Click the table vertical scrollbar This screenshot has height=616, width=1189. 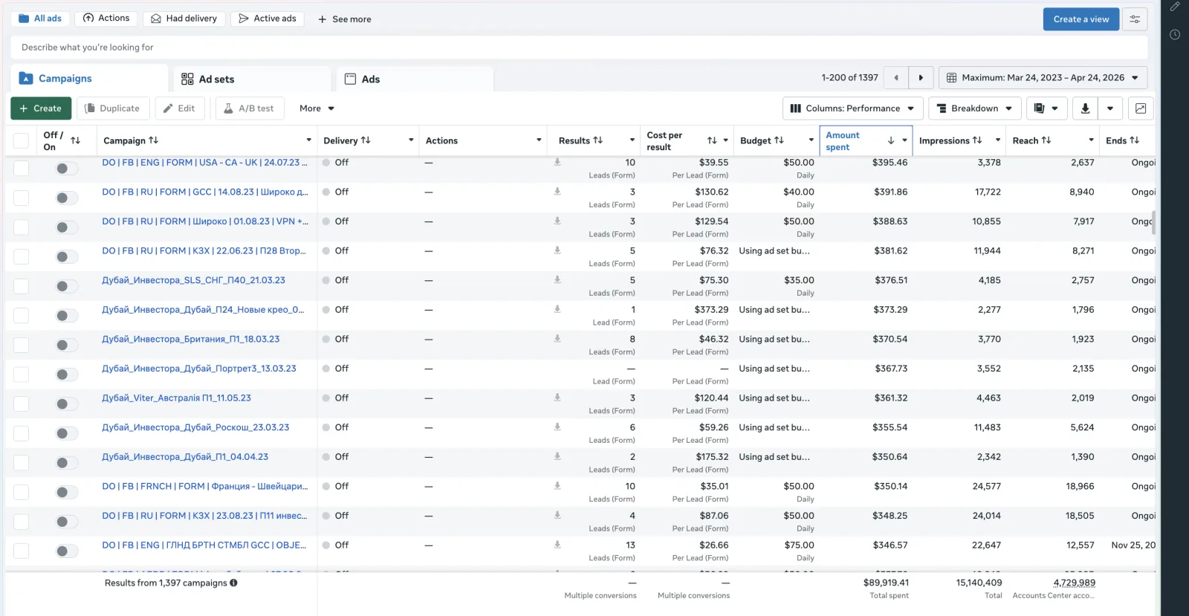pyautogui.click(x=1153, y=221)
